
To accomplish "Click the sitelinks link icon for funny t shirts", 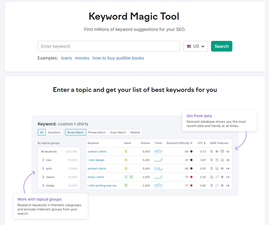I will point(217,177).
